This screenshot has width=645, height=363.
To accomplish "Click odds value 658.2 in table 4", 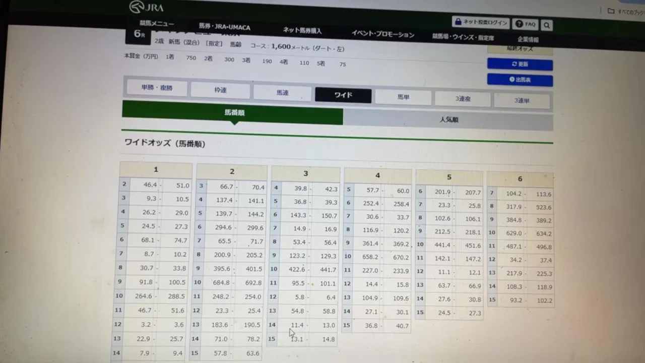I will click(370, 257).
